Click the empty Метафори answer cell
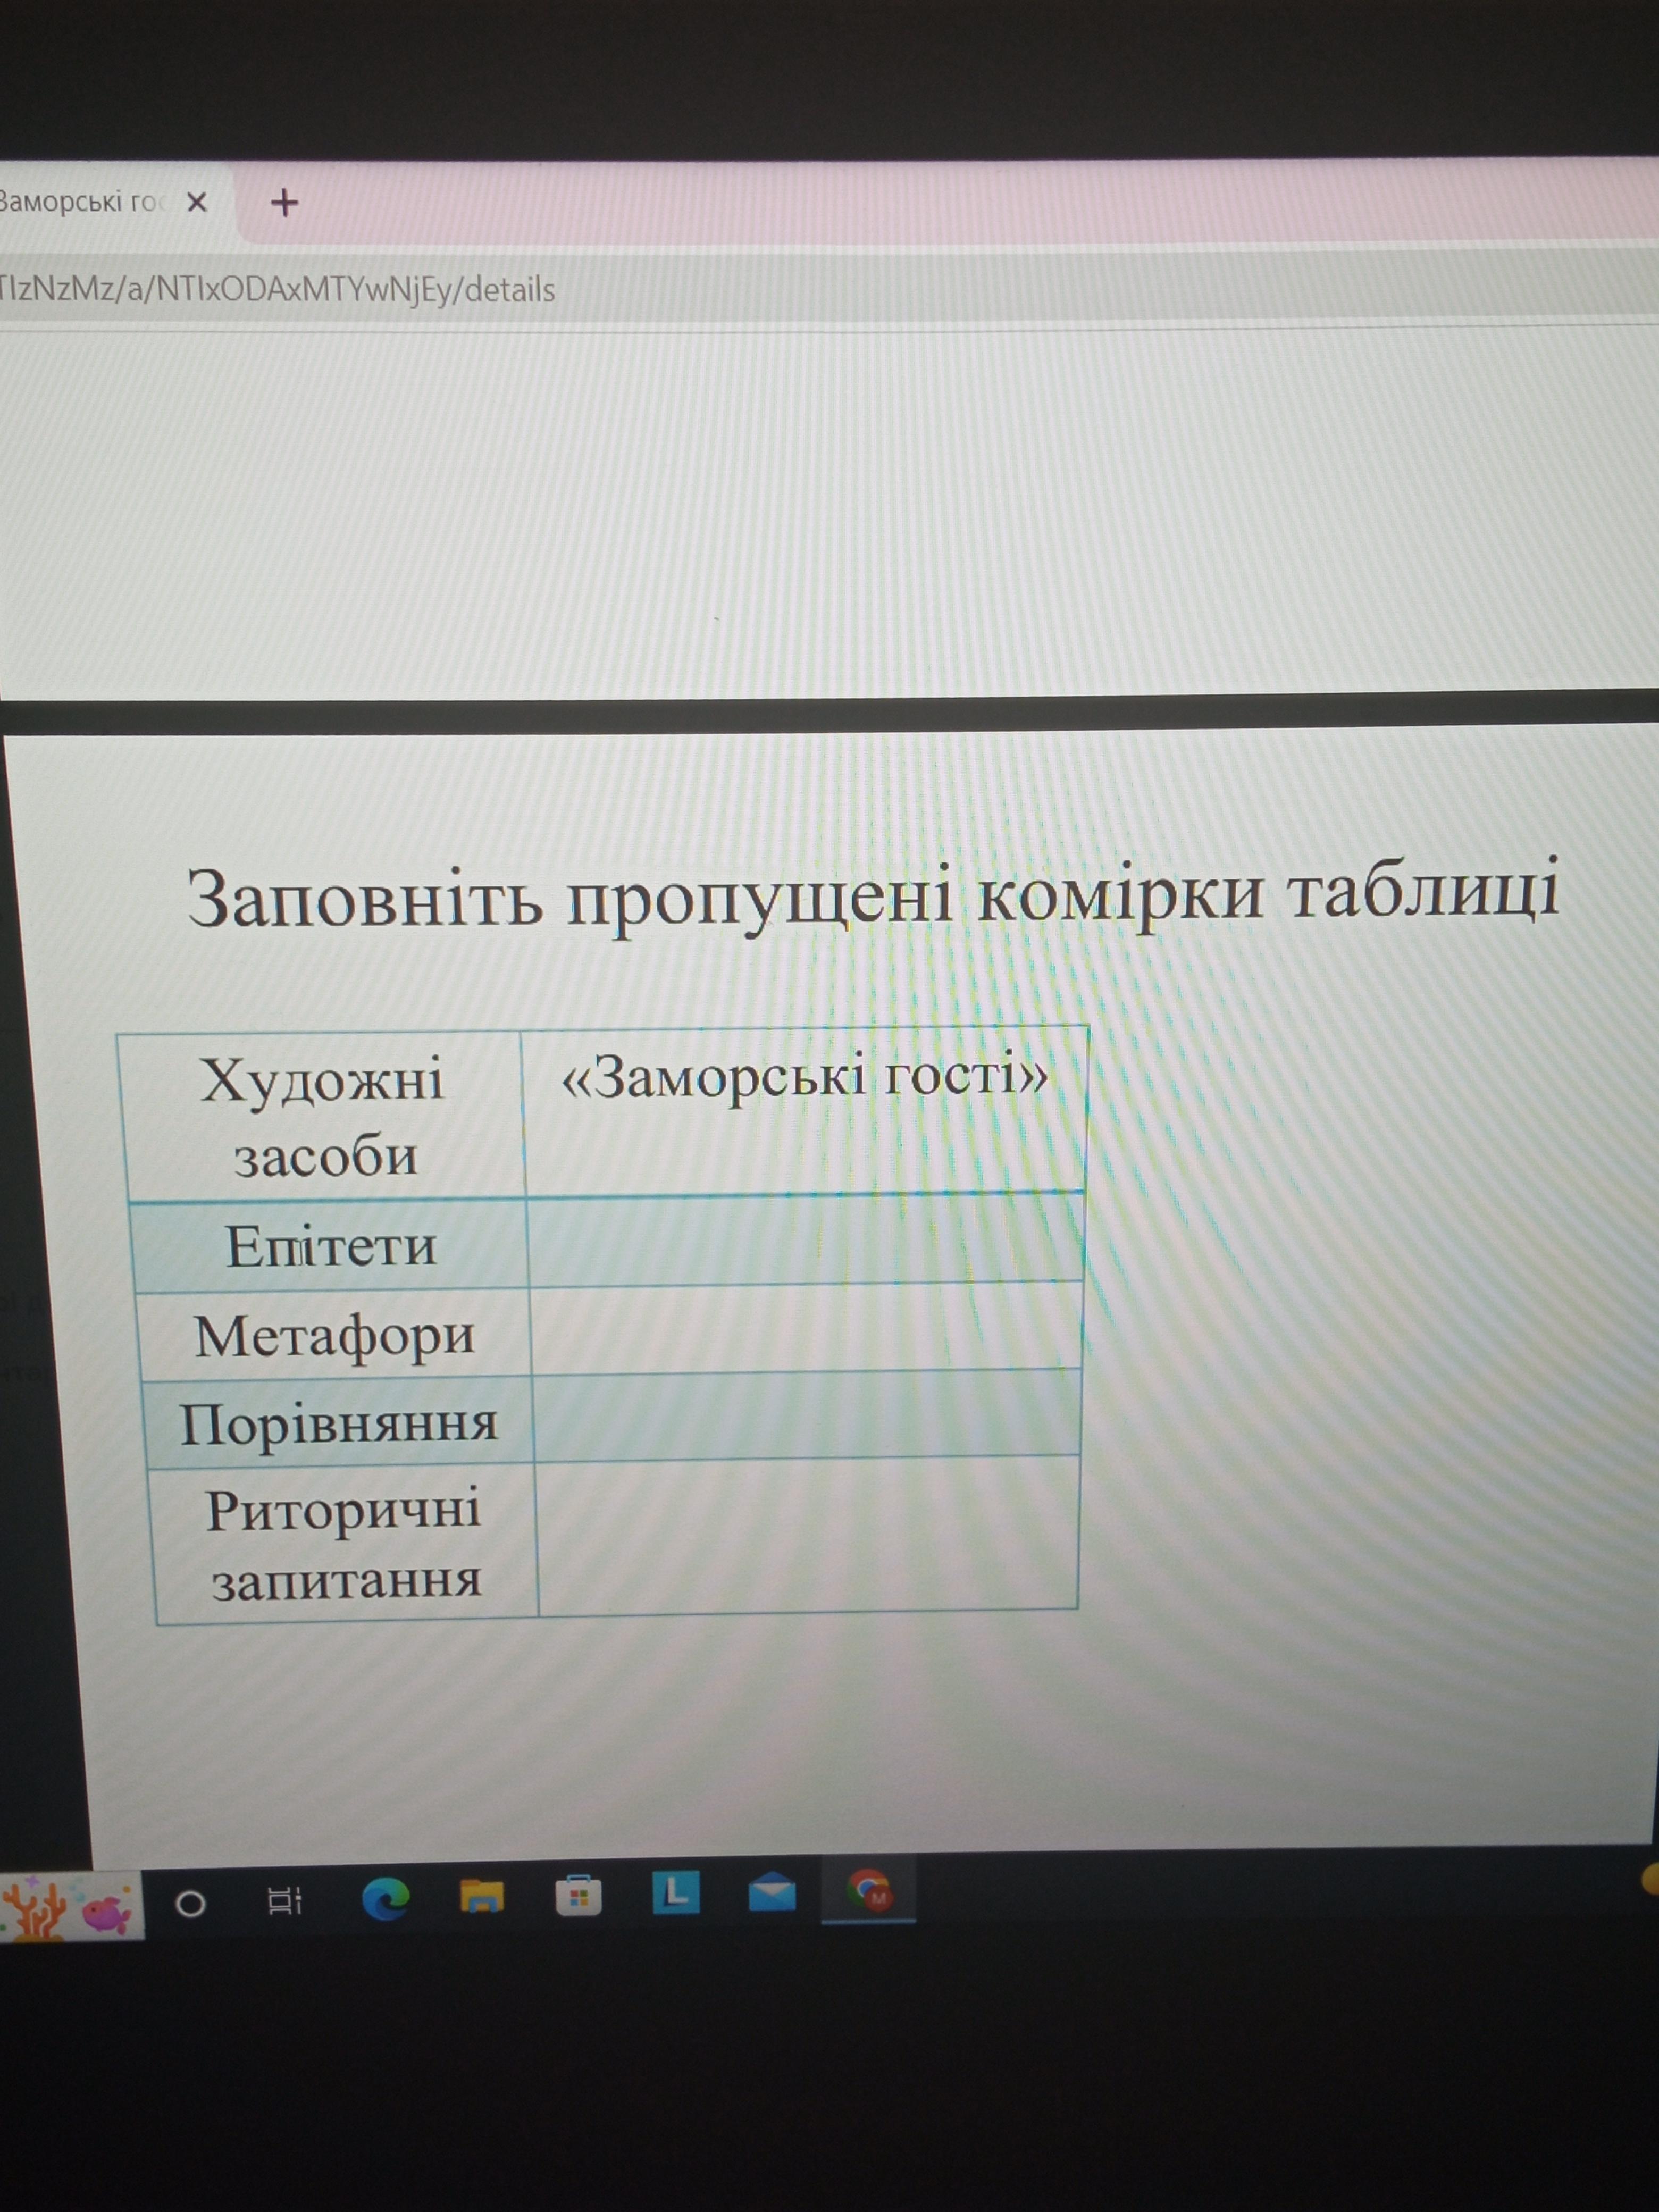The height and width of the screenshot is (2212, 1659). click(806, 1330)
